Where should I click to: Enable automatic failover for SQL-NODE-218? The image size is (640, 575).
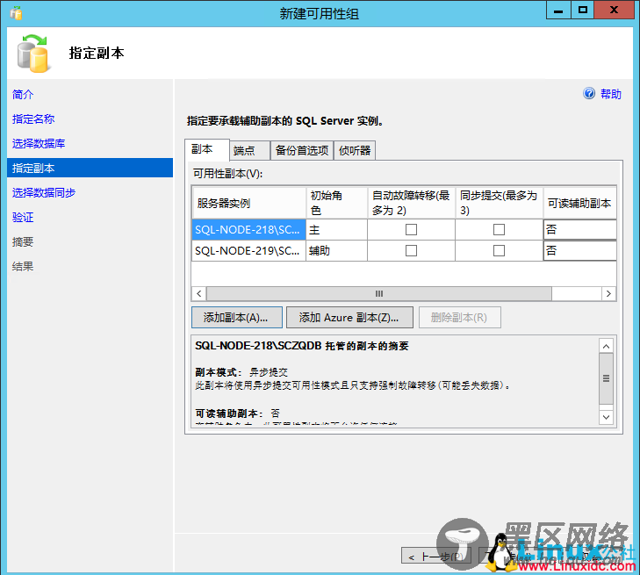coord(411,229)
